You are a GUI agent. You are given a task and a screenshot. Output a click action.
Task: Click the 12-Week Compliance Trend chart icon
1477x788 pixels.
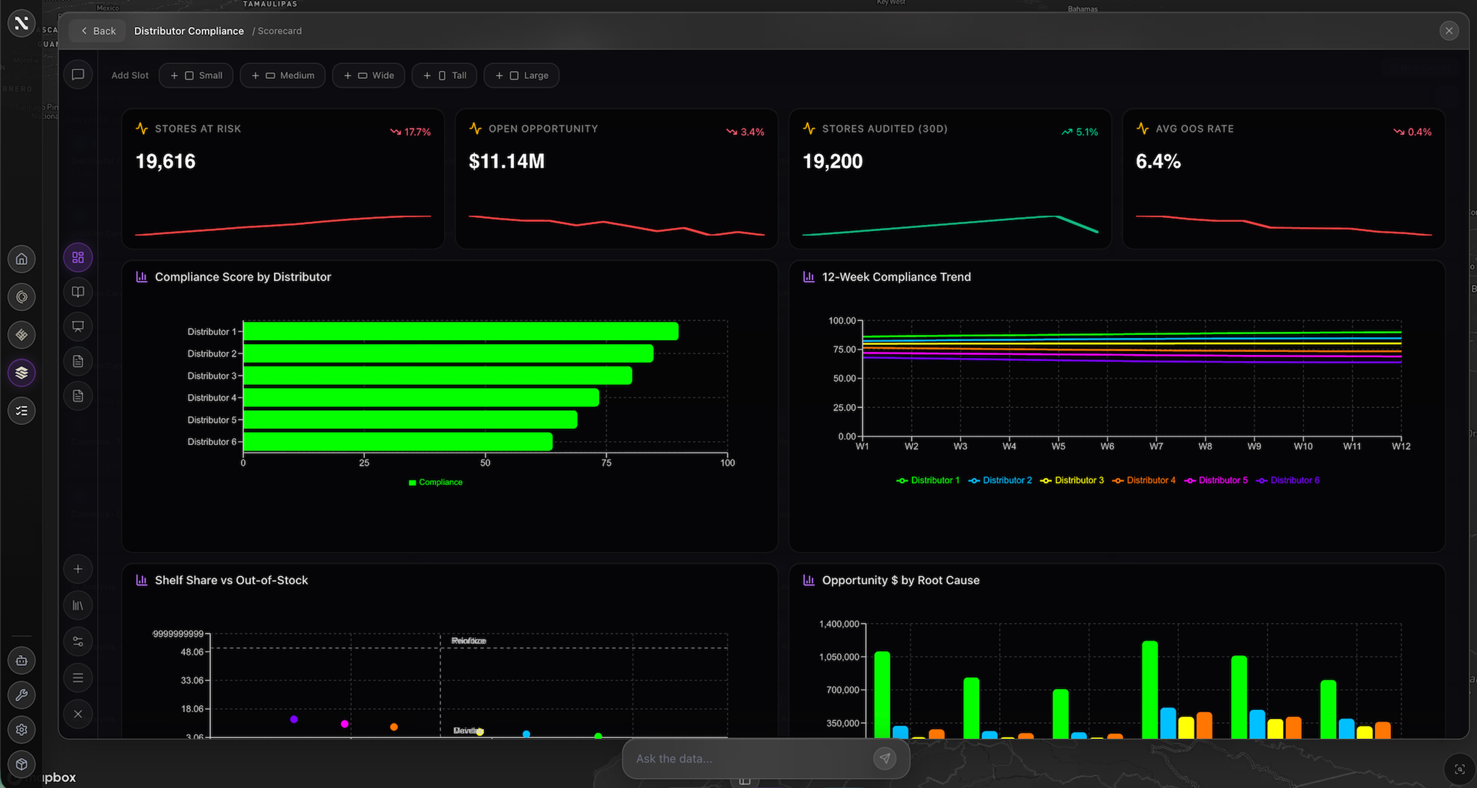pyautogui.click(x=809, y=277)
